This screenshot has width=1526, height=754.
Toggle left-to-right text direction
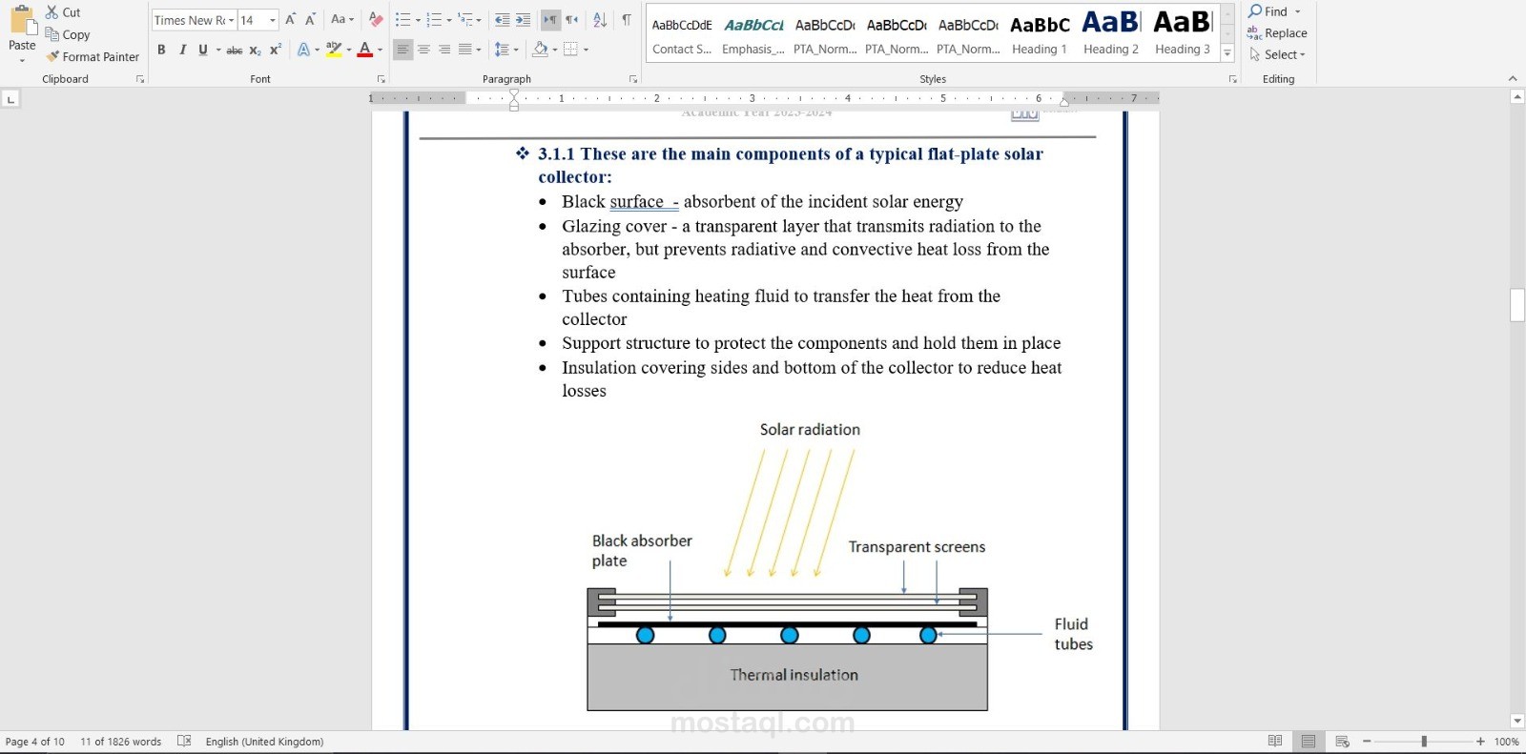550,19
